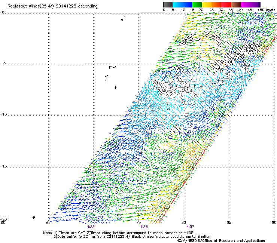The height and width of the screenshot is (243, 277).
Task: Click the small black island near the equator at 73E
Action: point(122,19)
